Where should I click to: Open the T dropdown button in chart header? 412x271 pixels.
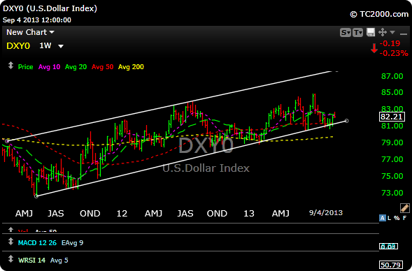pyautogui.click(x=357, y=33)
